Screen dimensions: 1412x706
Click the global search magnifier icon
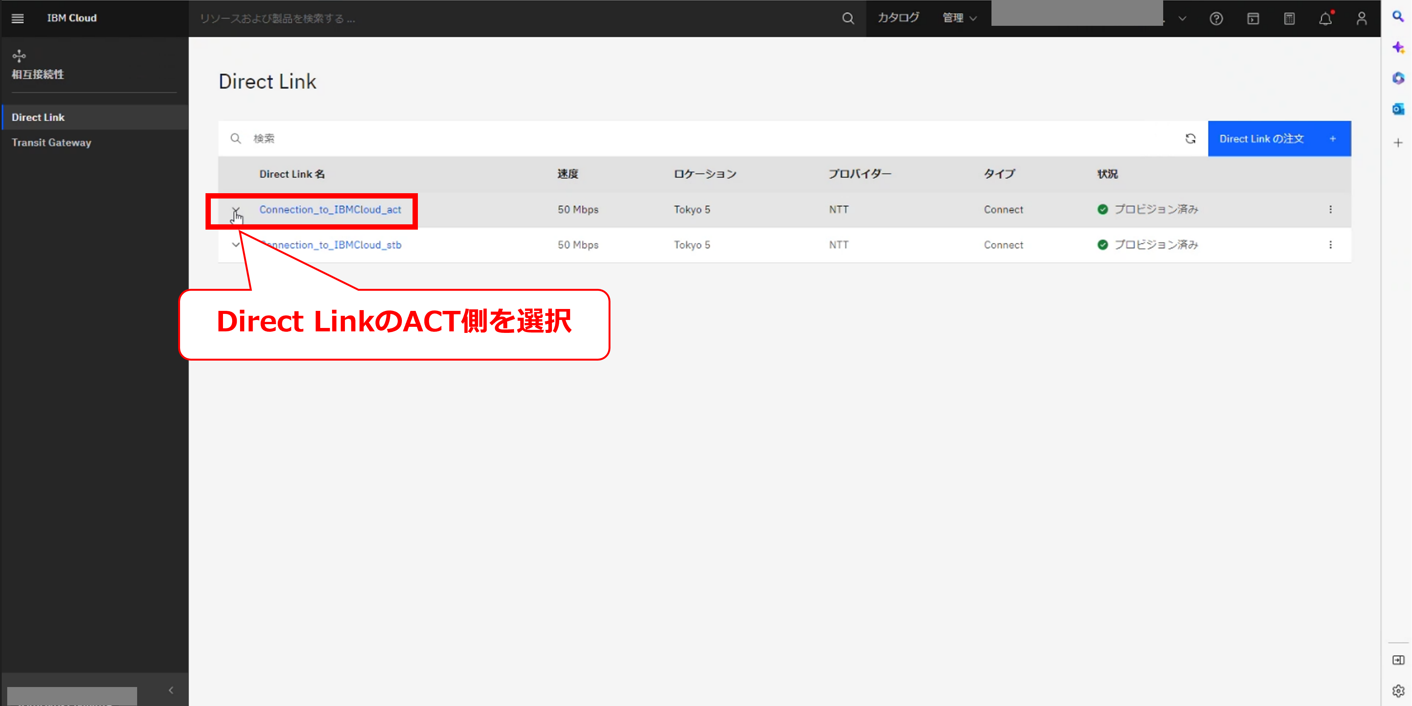click(x=848, y=19)
